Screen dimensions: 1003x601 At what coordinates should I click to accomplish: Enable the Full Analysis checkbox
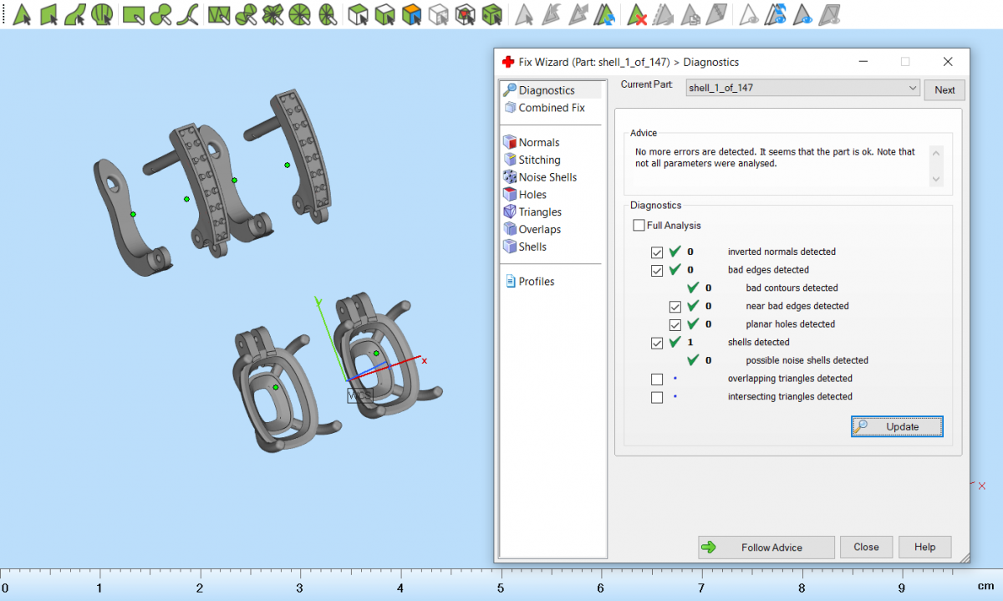pos(639,226)
